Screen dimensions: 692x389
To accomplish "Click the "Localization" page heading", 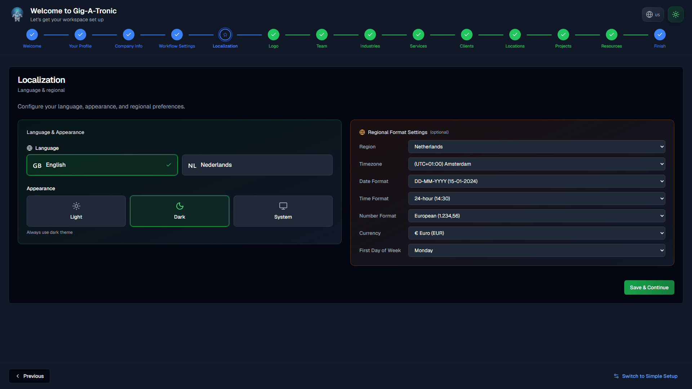I will [41, 80].
